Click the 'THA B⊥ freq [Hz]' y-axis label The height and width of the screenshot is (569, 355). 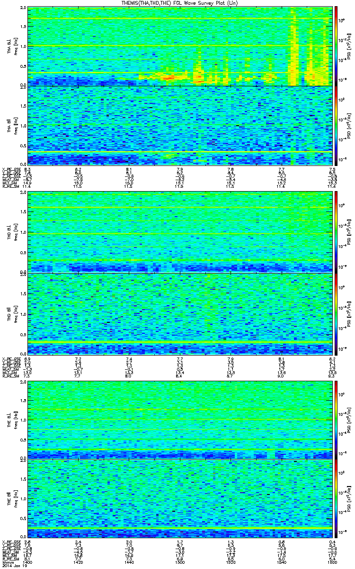point(11,46)
